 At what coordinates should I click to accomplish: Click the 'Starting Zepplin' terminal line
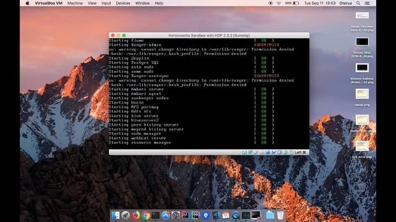pyautogui.click(x=129, y=58)
